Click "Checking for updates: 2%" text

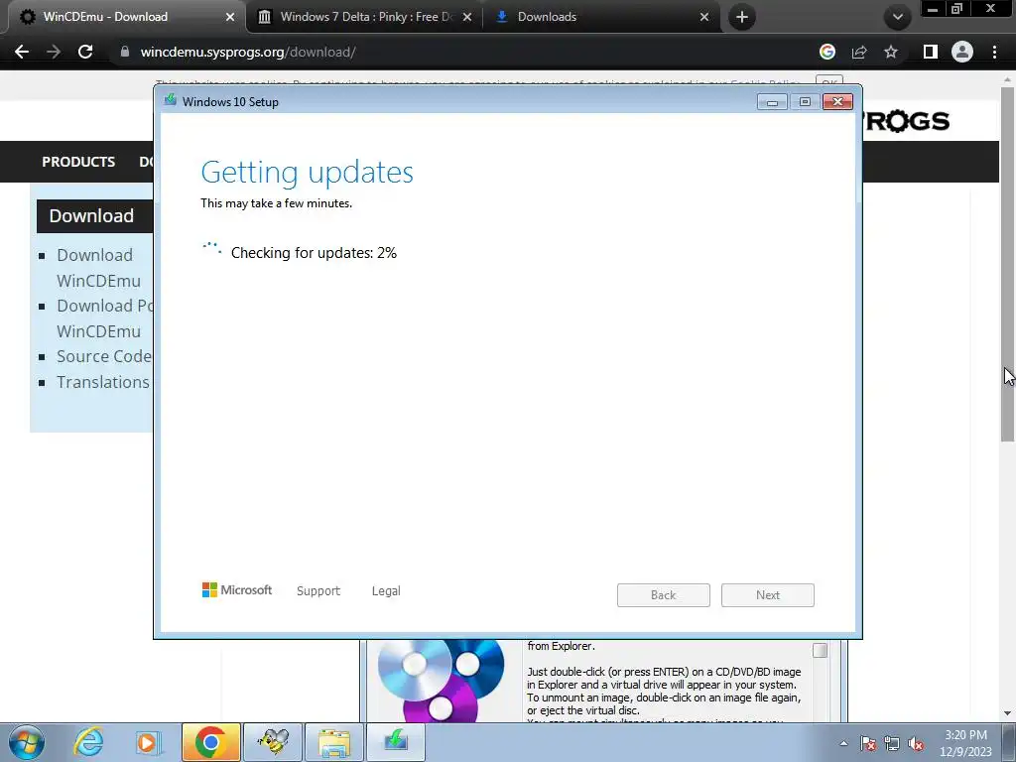pos(314,253)
